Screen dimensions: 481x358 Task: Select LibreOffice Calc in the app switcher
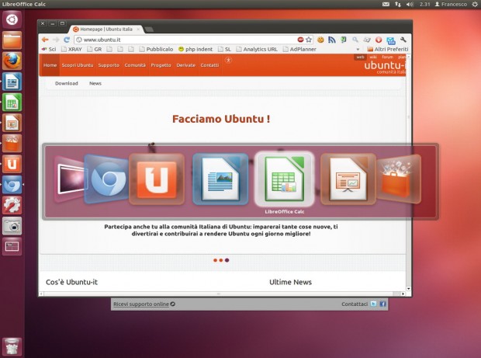coord(285,179)
